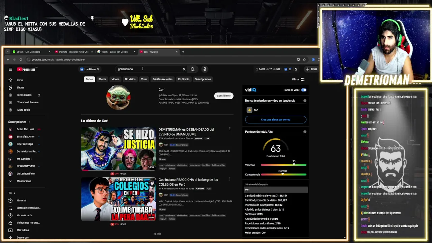432x243 pixels.
Task: Bookmark this page with the star icon
Action: click(304, 59)
